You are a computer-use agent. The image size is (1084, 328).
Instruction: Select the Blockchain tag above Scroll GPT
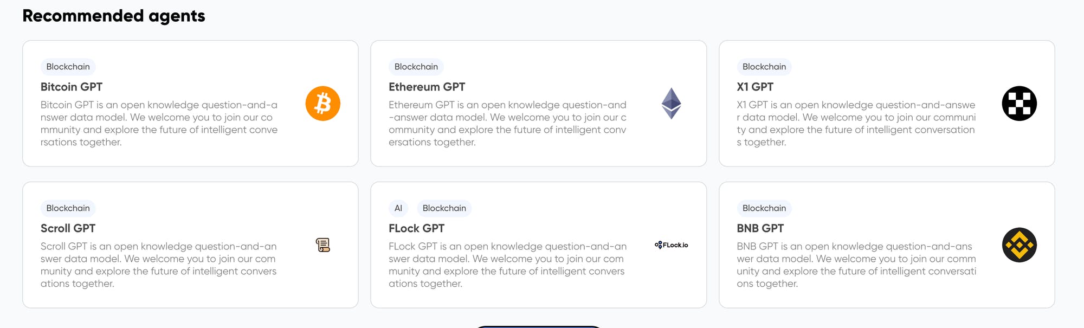(x=68, y=208)
